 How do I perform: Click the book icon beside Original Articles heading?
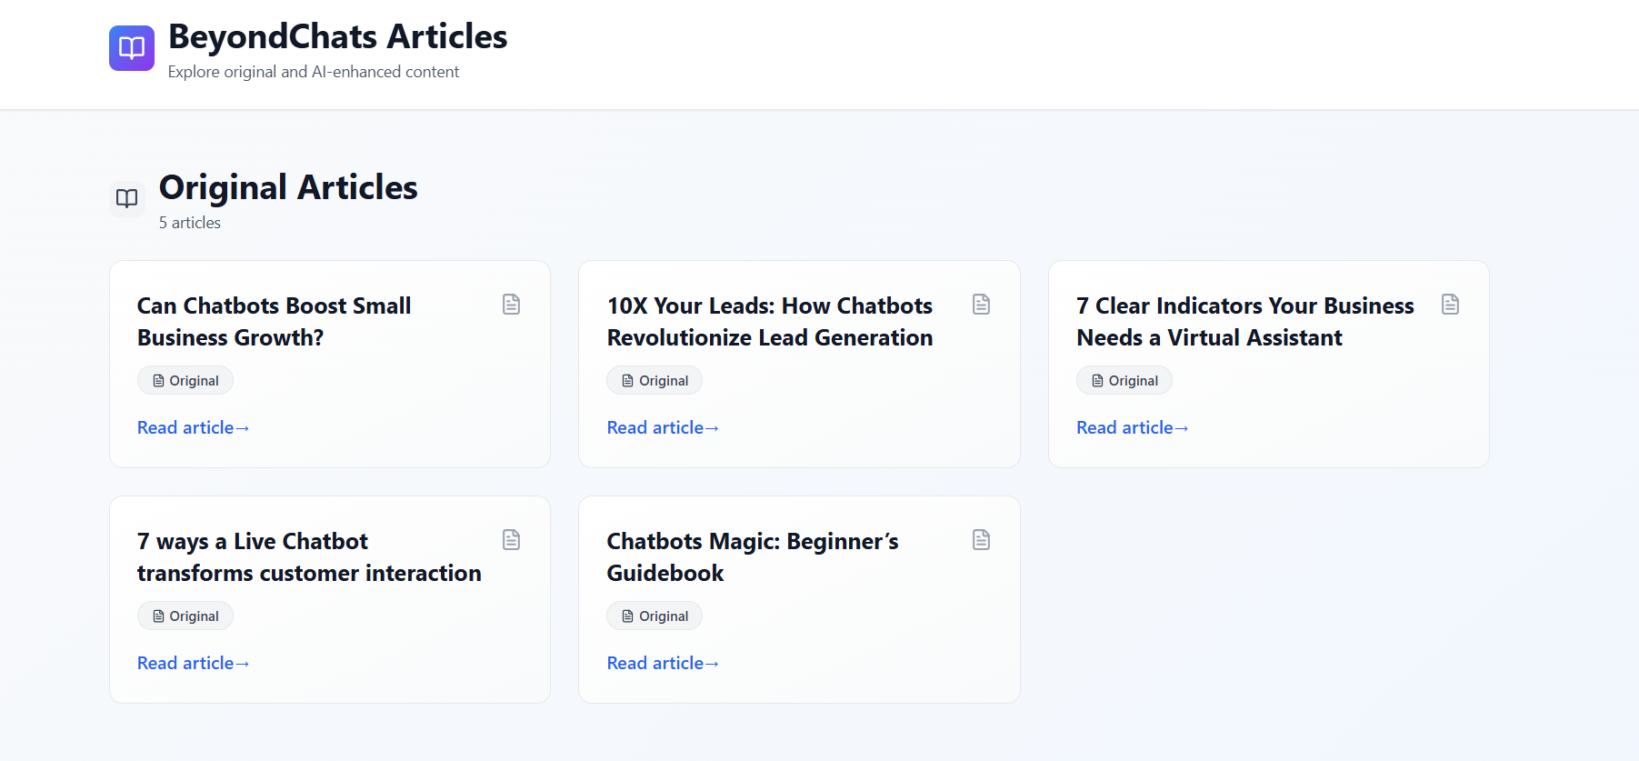(x=126, y=197)
